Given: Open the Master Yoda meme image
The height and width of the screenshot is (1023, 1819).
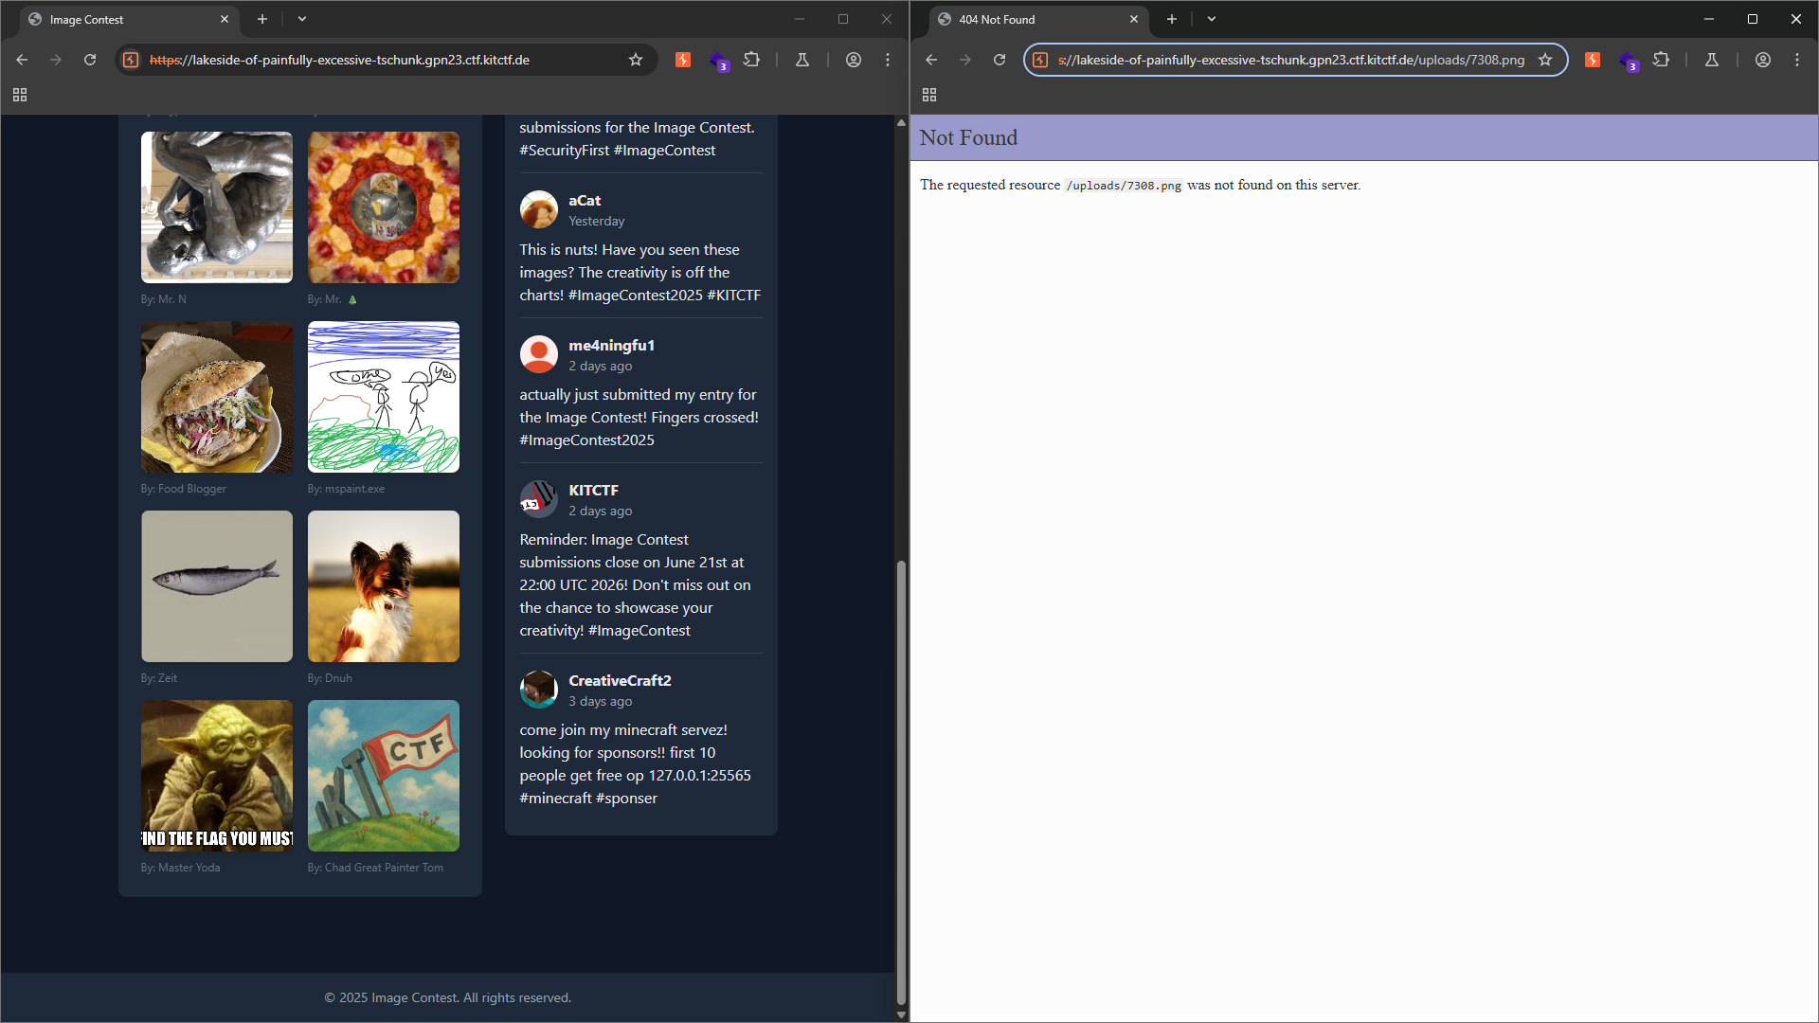Looking at the screenshot, I should (217, 776).
